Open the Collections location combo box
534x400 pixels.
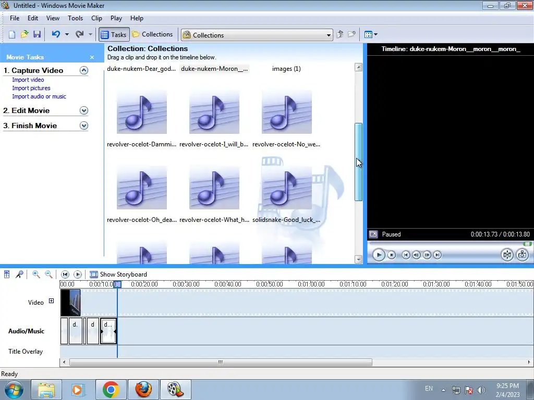coord(257,35)
